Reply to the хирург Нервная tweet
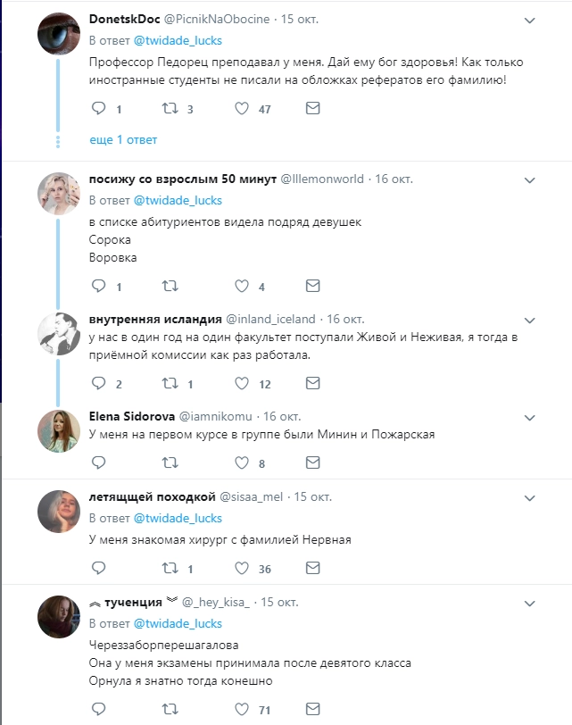Image resolution: width=572 pixels, height=725 pixels. tap(99, 569)
